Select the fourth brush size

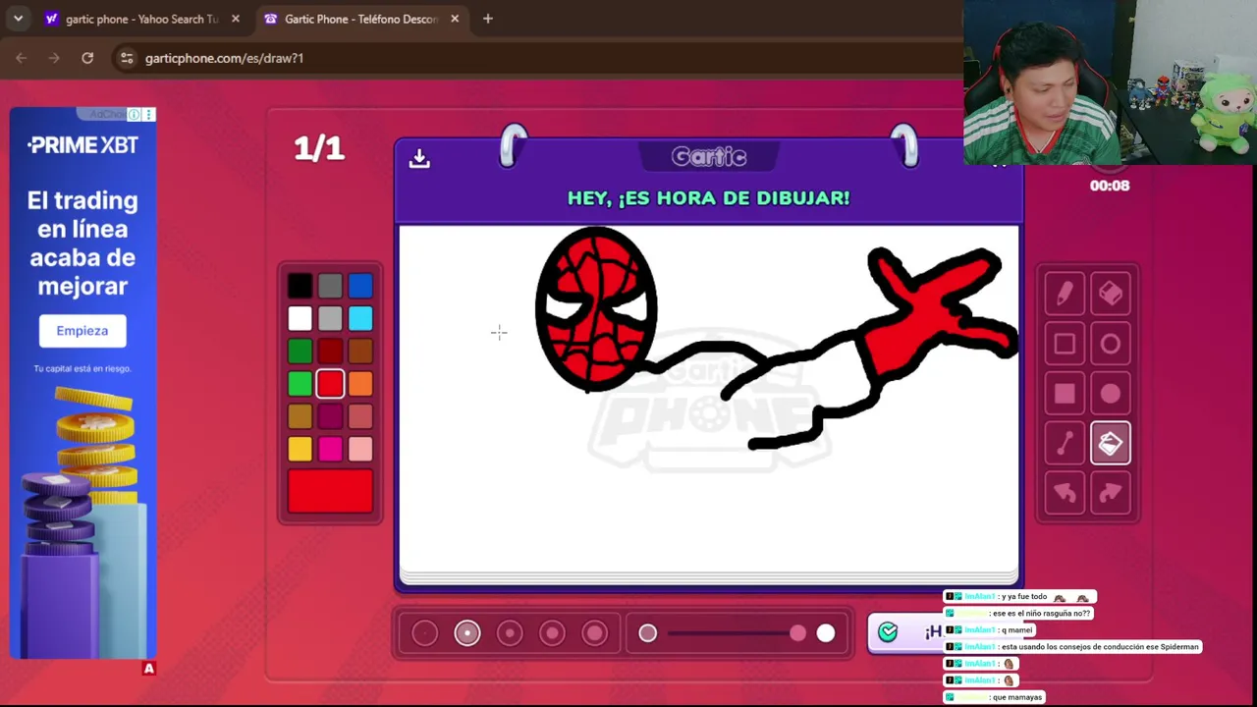(552, 633)
